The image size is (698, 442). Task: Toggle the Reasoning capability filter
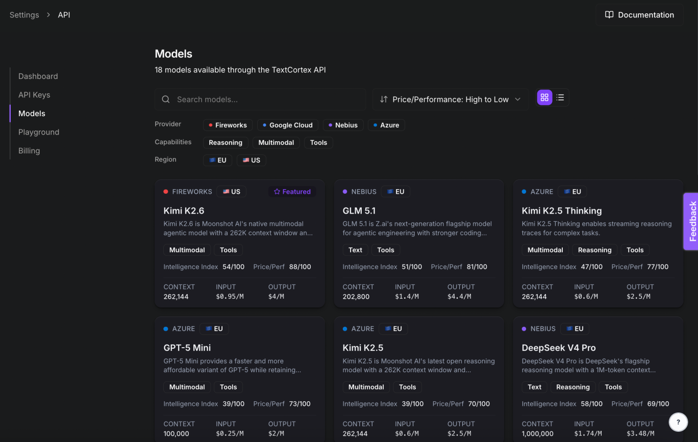click(x=226, y=143)
